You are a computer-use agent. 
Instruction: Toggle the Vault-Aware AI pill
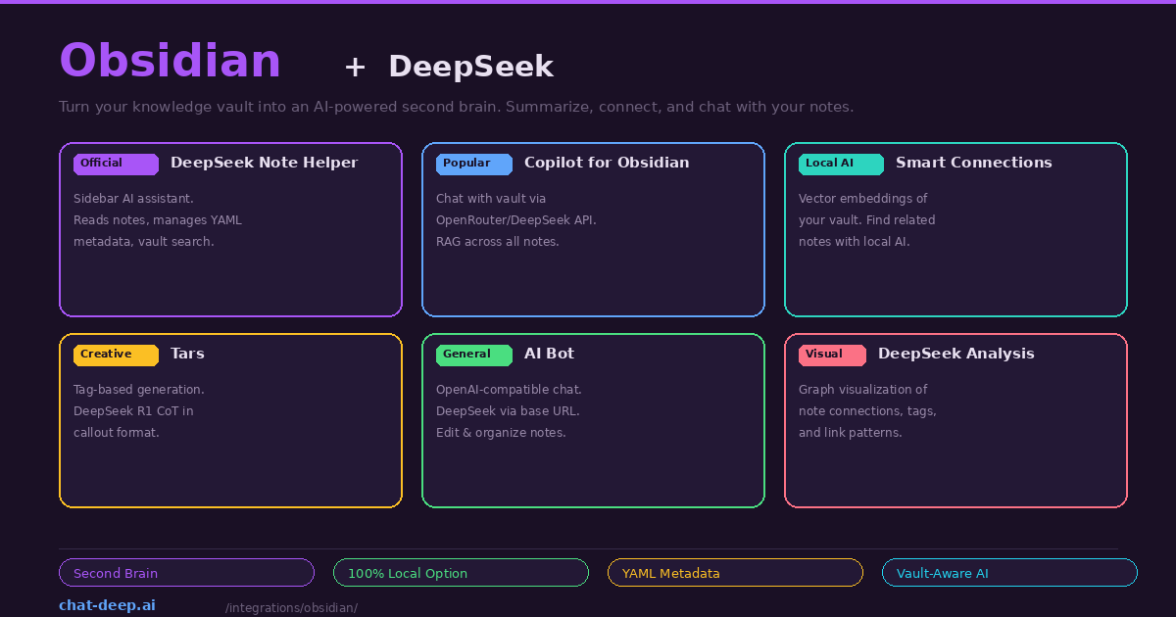point(1009,573)
